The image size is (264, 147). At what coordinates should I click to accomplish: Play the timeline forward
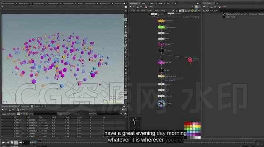[16, 143]
